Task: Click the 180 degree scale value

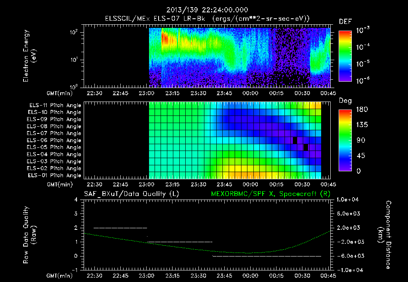Action: [362, 110]
